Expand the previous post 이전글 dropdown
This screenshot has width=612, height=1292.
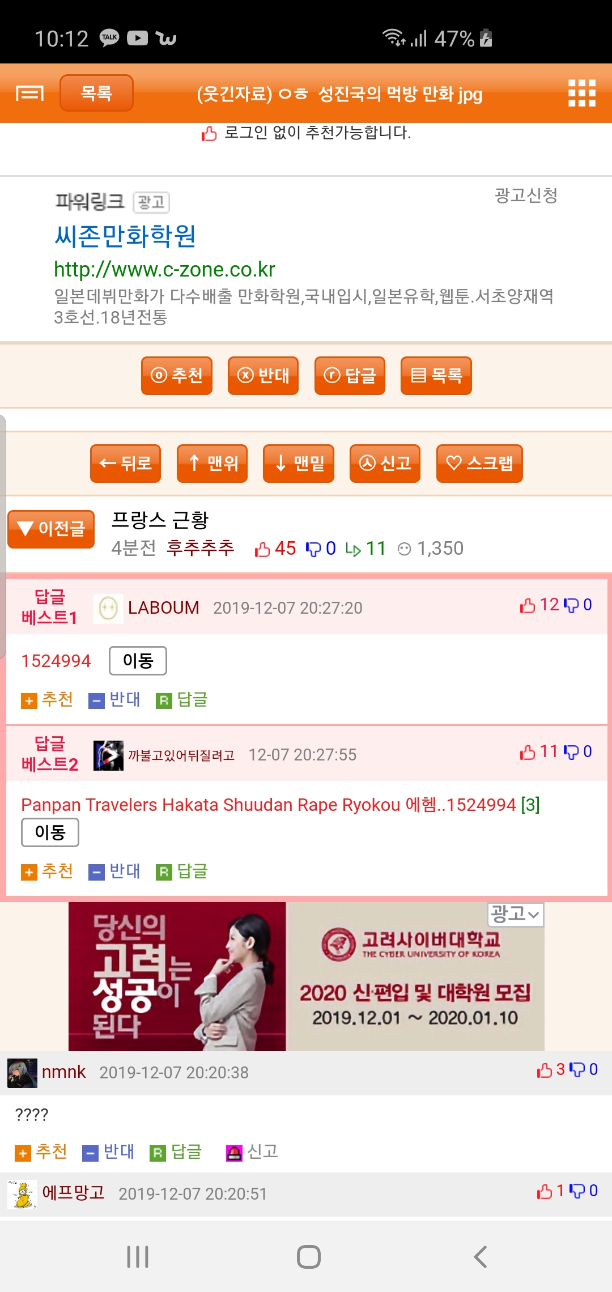click(x=51, y=529)
